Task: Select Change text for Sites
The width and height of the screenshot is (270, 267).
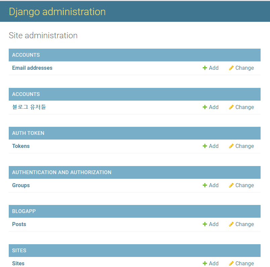Action: pyautogui.click(x=244, y=263)
